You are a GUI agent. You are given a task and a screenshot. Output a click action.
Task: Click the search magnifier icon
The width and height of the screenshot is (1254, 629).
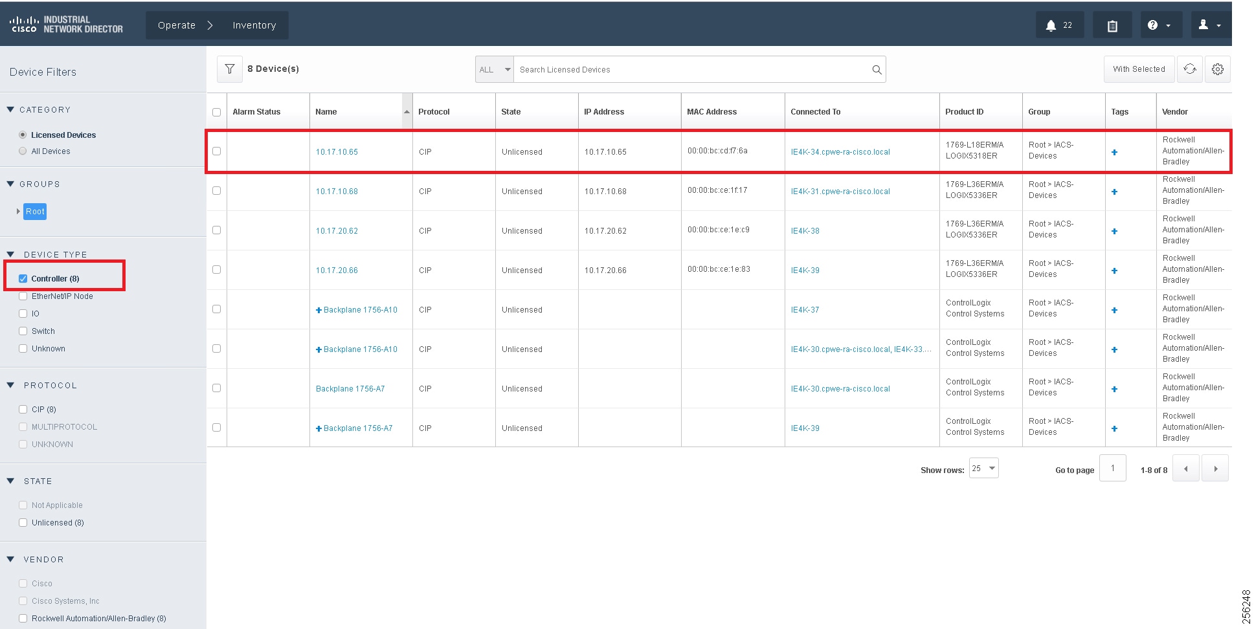pyautogui.click(x=877, y=70)
